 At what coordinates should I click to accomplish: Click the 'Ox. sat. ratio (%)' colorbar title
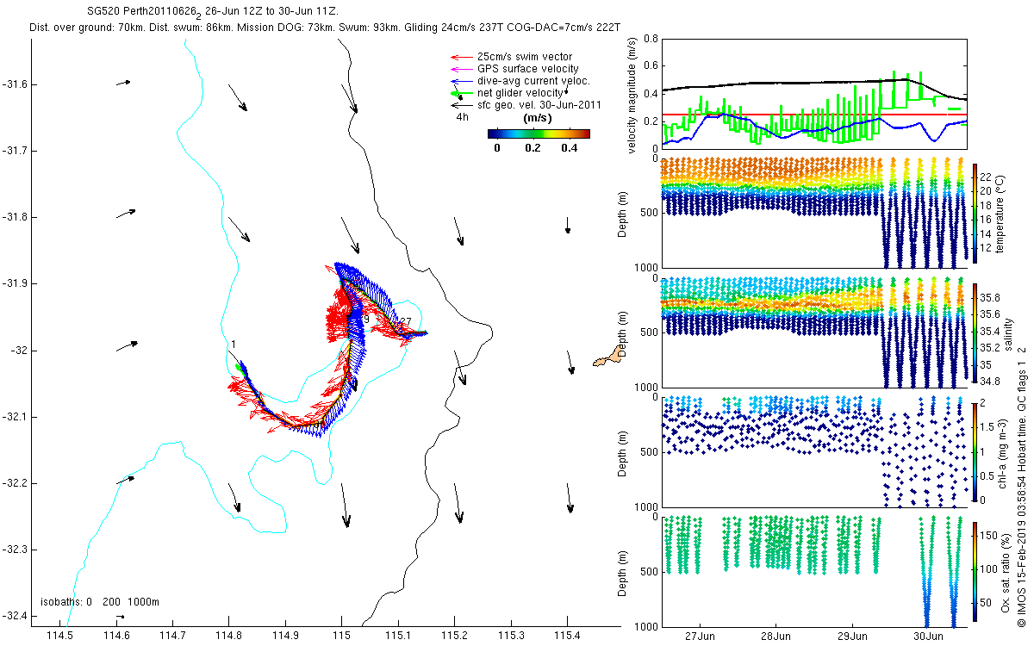click(1005, 571)
